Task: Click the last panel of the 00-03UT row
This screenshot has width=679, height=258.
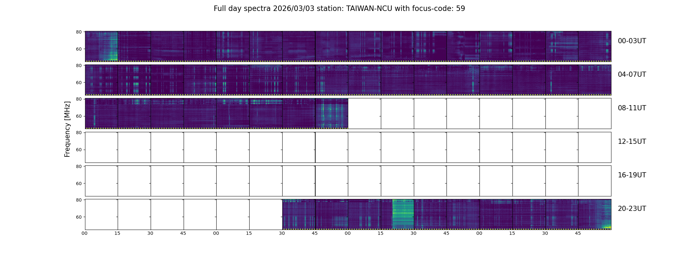Action: [595, 46]
